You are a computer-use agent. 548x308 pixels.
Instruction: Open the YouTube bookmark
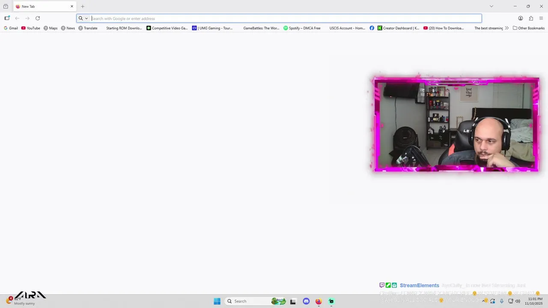pos(30,28)
